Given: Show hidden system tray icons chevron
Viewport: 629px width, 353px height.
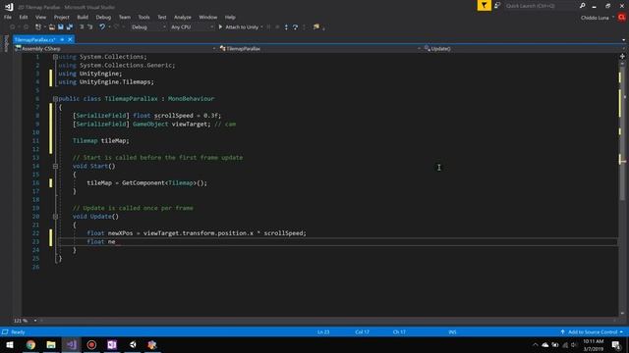Looking at the screenshot, I should tap(535, 345).
